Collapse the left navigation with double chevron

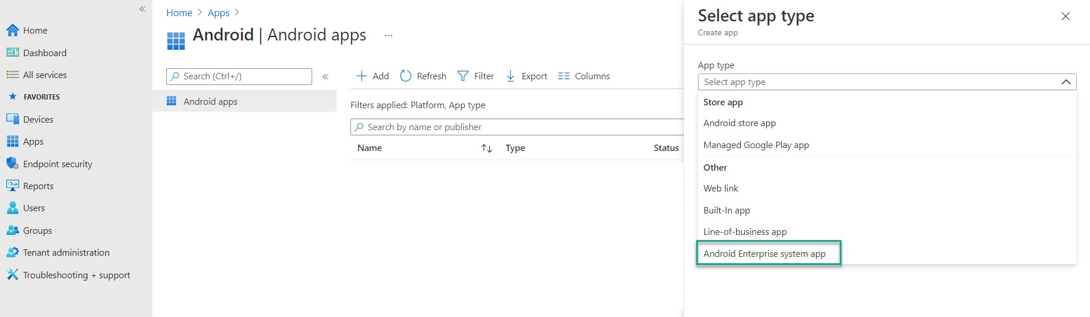(142, 9)
